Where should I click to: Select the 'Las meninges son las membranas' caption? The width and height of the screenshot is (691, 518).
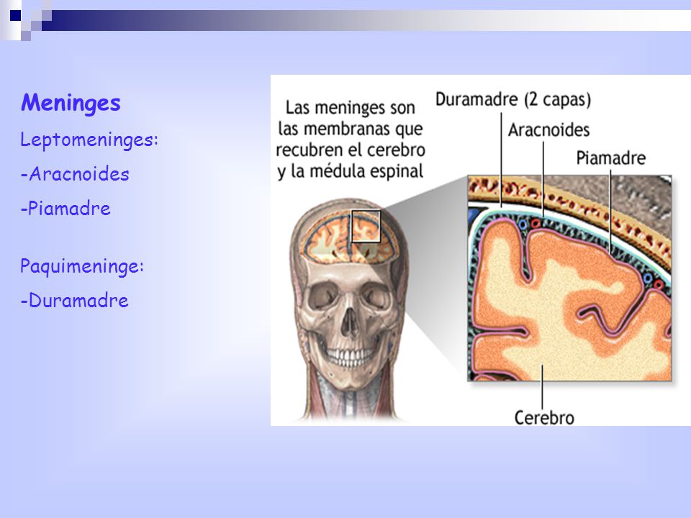(351, 139)
